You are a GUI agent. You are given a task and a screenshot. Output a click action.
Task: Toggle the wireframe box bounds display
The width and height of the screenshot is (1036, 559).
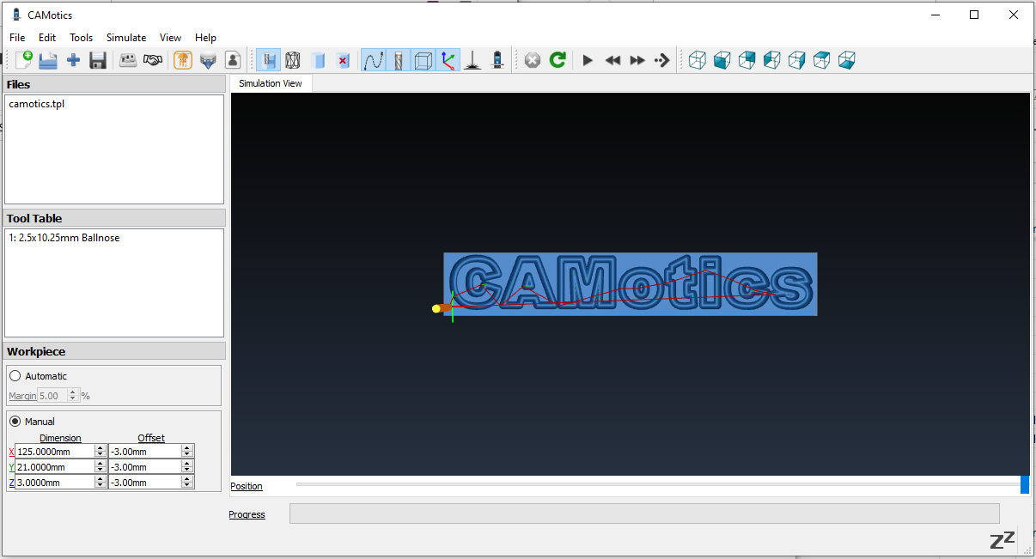coord(424,60)
